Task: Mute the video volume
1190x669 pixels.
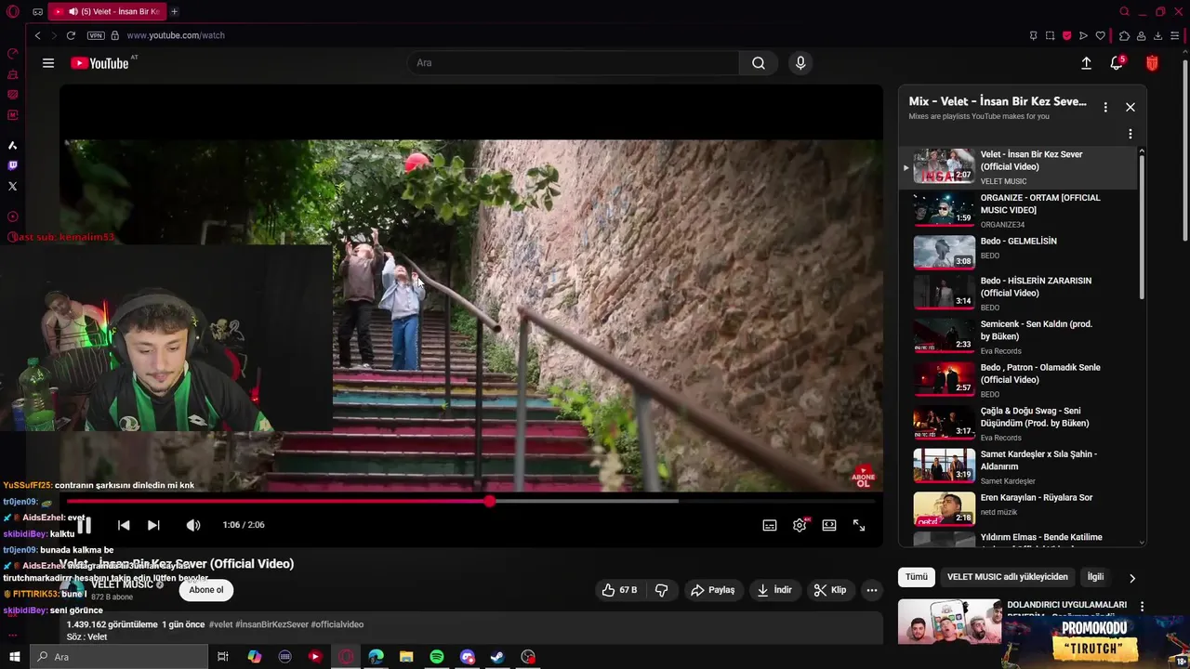Action: click(x=192, y=525)
